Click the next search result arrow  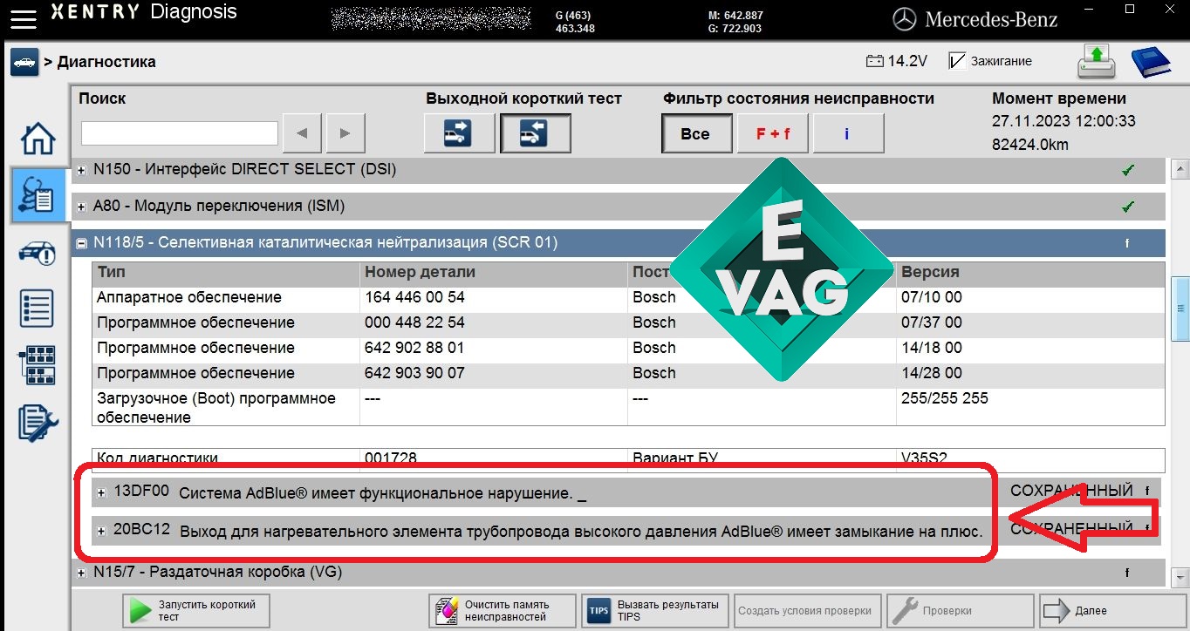[x=345, y=133]
